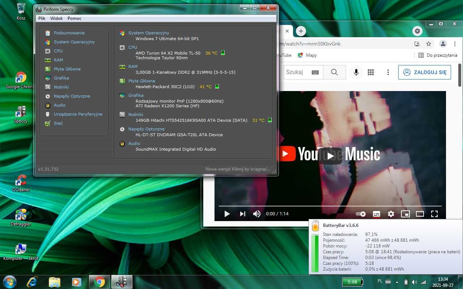Click Speccy version number v1.31.732

coord(48,169)
